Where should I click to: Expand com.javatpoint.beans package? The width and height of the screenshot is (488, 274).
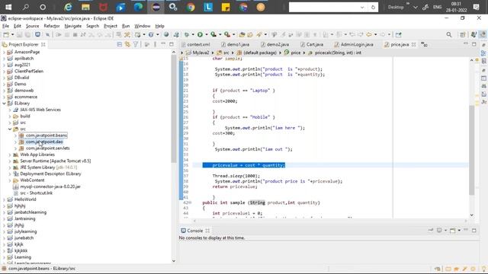tap(15, 135)
